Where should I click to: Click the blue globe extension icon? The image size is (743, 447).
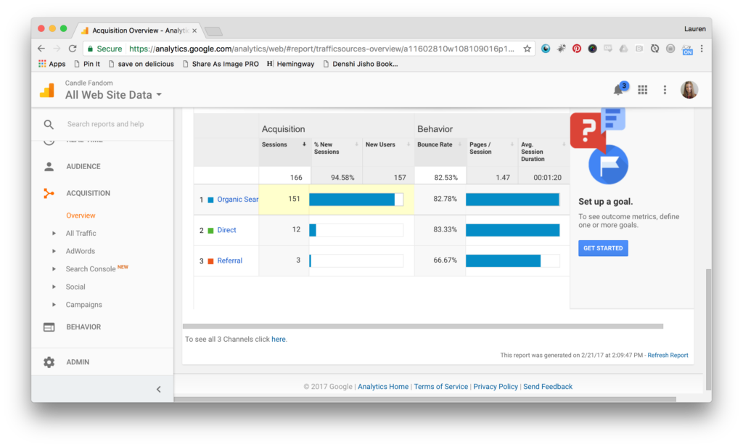coord(546,49)
